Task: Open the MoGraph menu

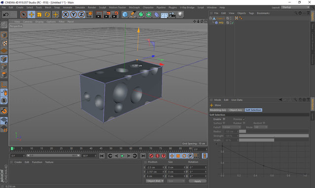Action: click(135, 7)
